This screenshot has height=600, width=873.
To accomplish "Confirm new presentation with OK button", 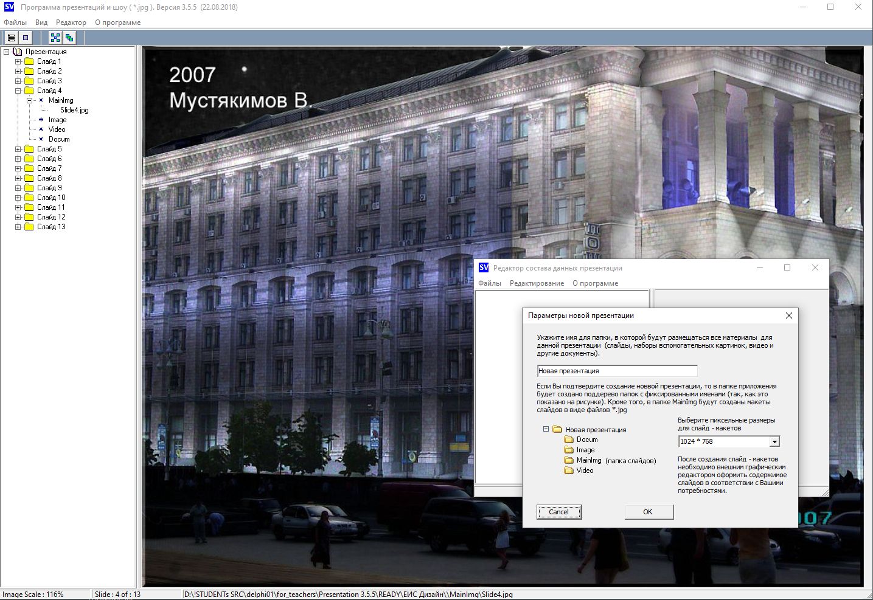I will point(649,512).
